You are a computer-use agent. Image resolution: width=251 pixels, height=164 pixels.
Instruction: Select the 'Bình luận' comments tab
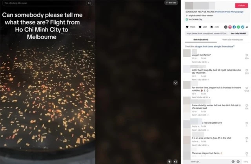(x=201, y=40)
